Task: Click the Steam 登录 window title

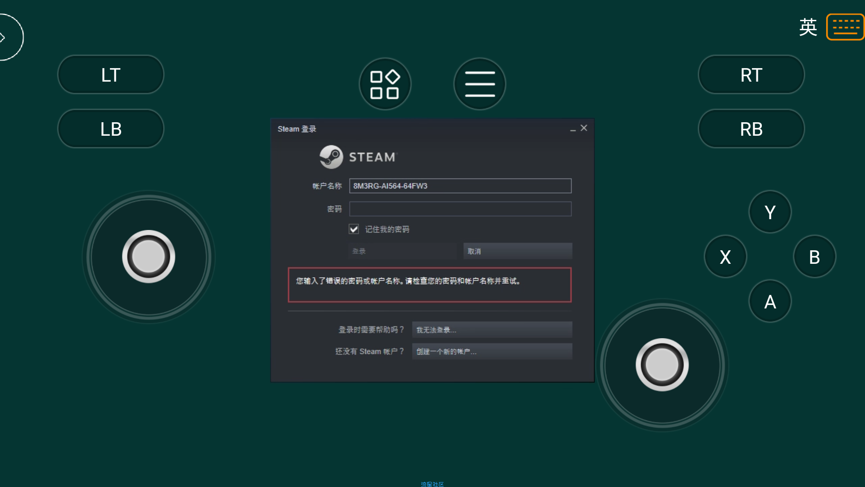Action: point(297,129)
